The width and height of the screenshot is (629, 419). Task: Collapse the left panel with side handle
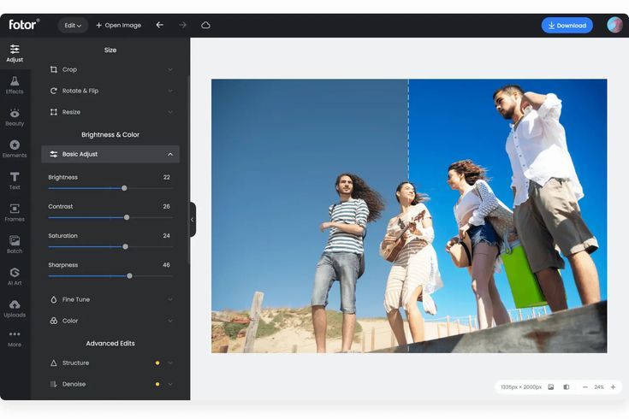192,220
